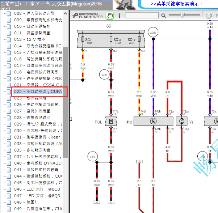Image resolution: width=218 pixels, height=213 pixels.
Task: Click the document icon beside 008 entry
Action: pos(9,14)
